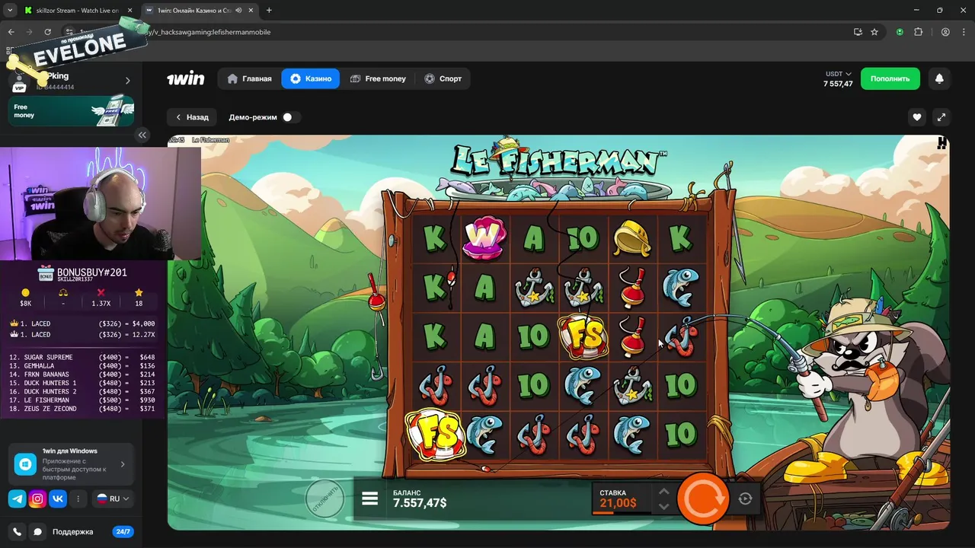
Task: Click the Hacksaw logo in game corner
Action: [x=942, y=142]
